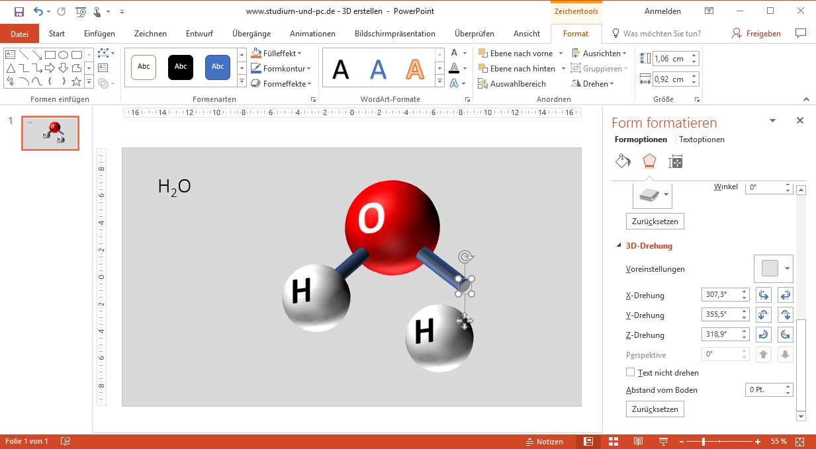Open the Fülleffekt dropdown

(x=277, y=53)
